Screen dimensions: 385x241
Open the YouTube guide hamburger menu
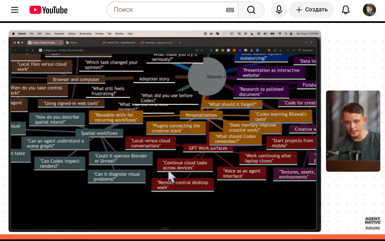(15, 10)
